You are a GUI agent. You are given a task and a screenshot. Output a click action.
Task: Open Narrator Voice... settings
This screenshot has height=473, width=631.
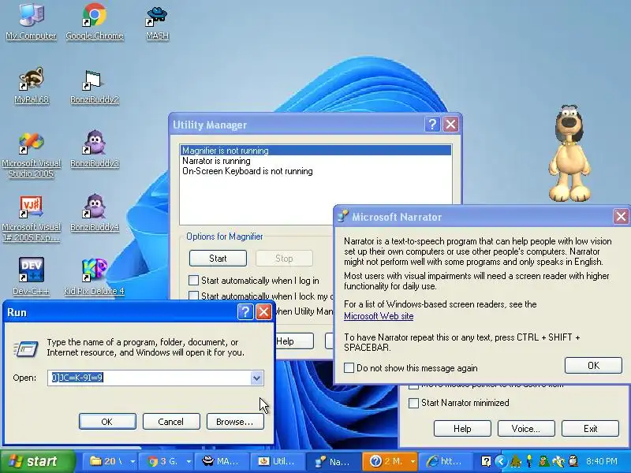tap(526, 429)
